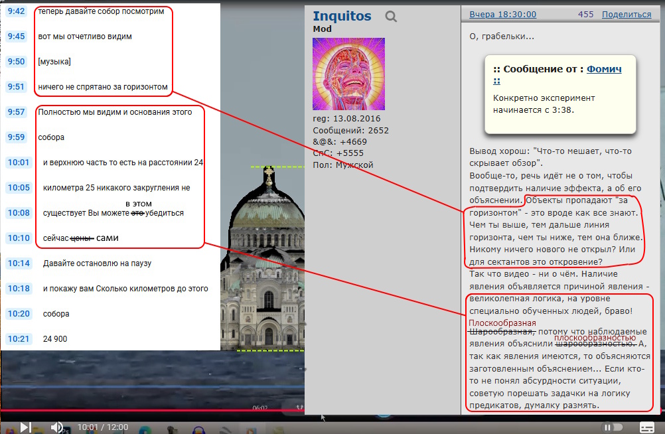Click the 'Mod' rank label under Inquitos
The height and width of the screenshot is (434, 665).
pos(323,29)
